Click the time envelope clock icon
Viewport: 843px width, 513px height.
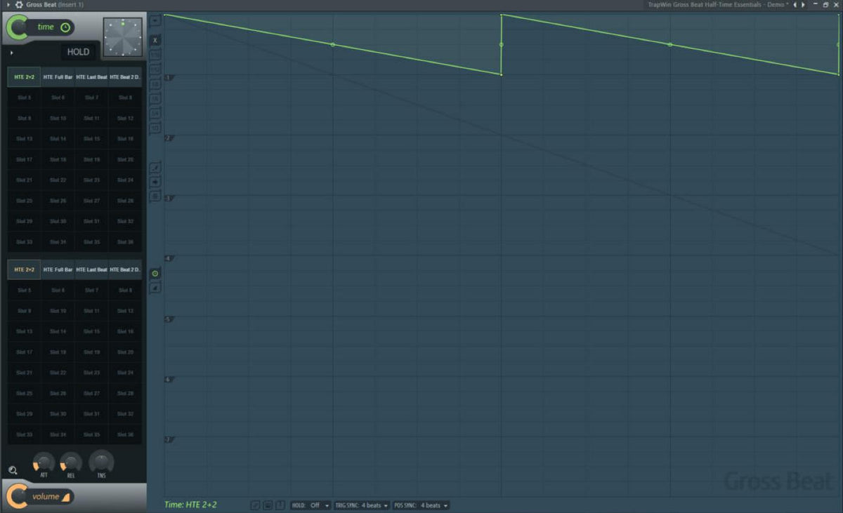pyautogui.click(x=65, y=27)
